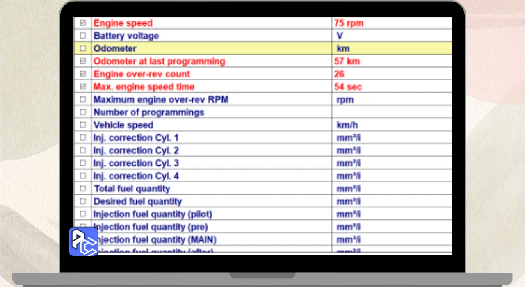Click the 'Engine speed' parameter label

(x=123, y=23)
